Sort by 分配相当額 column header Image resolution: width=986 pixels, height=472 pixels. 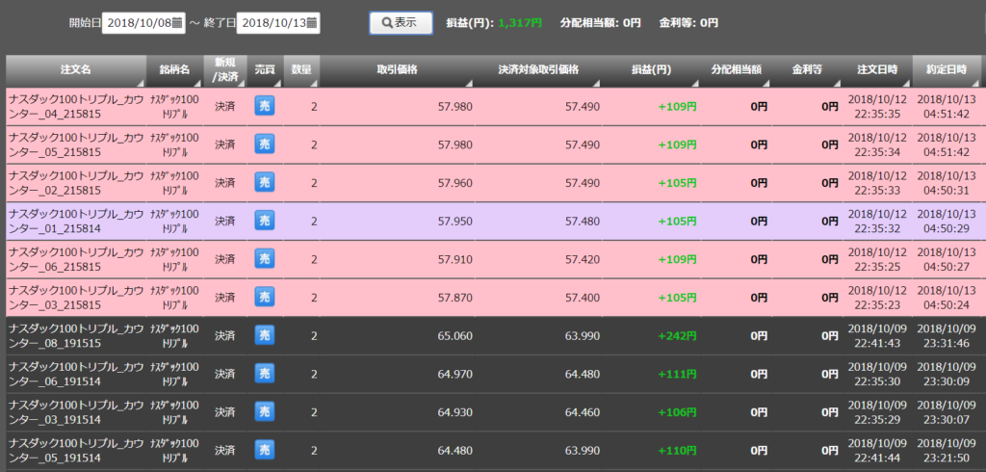tap(737, 70)
